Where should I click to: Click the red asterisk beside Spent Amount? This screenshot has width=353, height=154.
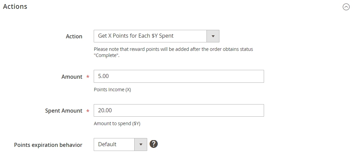(88, 111)
